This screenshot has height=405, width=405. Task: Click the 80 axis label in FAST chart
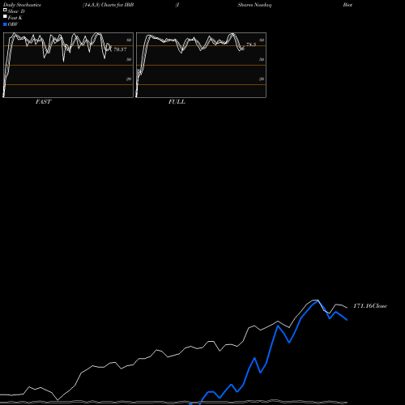point(129,40)
